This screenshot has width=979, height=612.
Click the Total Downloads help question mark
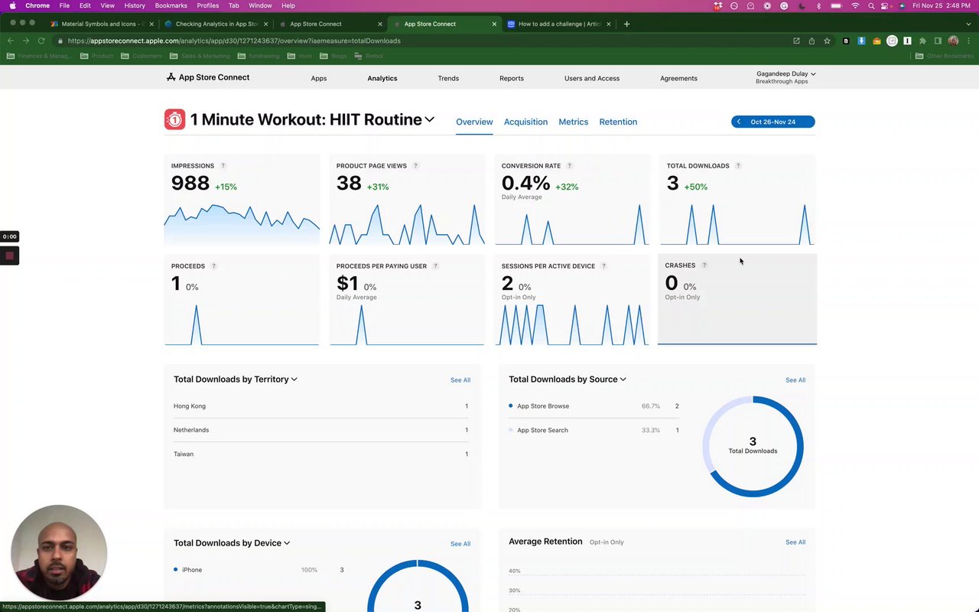pyautogui.click(x=738, y=166)
